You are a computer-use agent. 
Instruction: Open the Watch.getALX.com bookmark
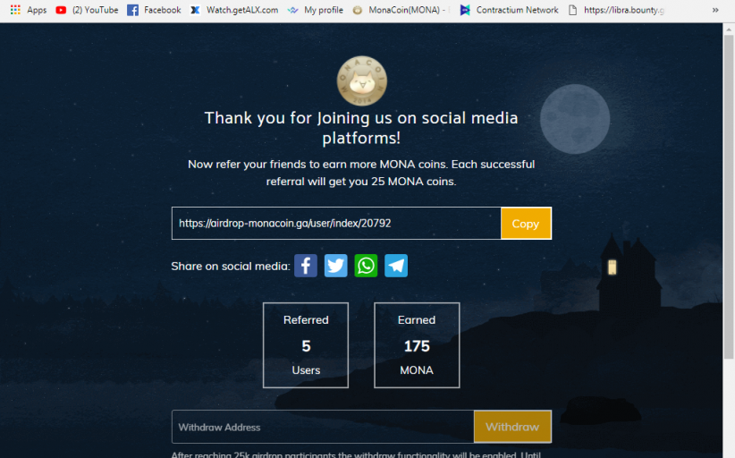234,10
